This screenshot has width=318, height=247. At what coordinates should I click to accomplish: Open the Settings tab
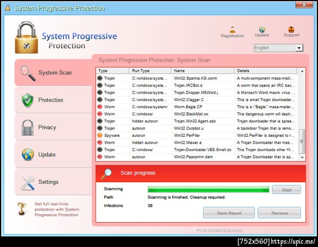pyautogui.click(x=54, y=182)
